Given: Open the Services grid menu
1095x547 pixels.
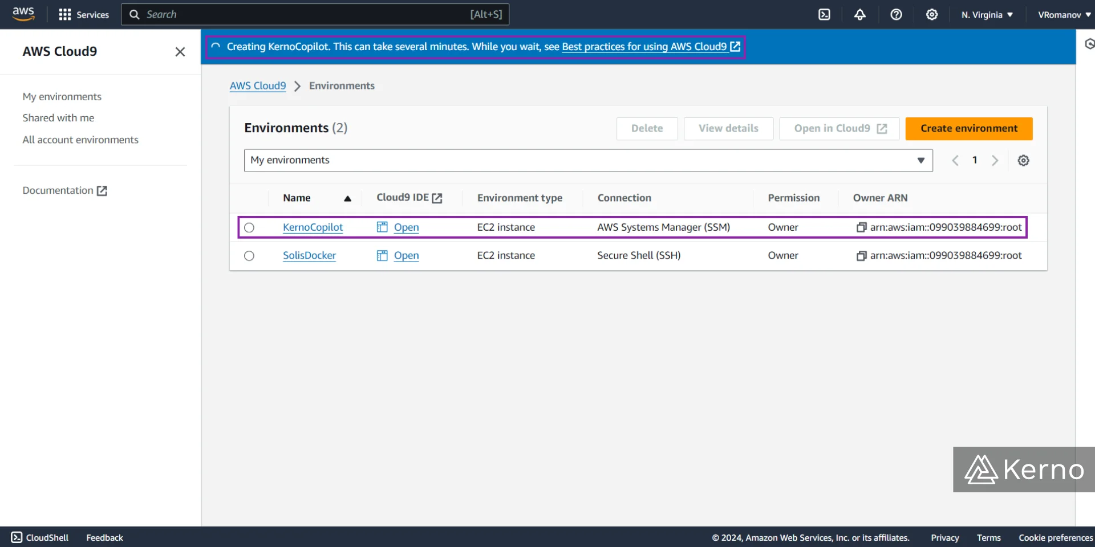Looking at the screenshot, I should (x=84, y=14).
